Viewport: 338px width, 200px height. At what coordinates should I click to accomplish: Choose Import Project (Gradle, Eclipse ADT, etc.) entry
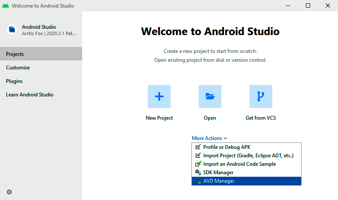pyautogui.click(x=248, y=156)
